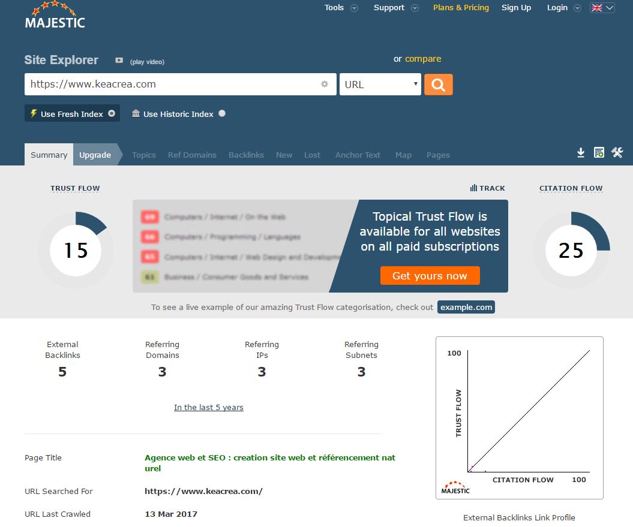Click the add-to-report table icon
The image size is (633, 527).
pos(599,152)
